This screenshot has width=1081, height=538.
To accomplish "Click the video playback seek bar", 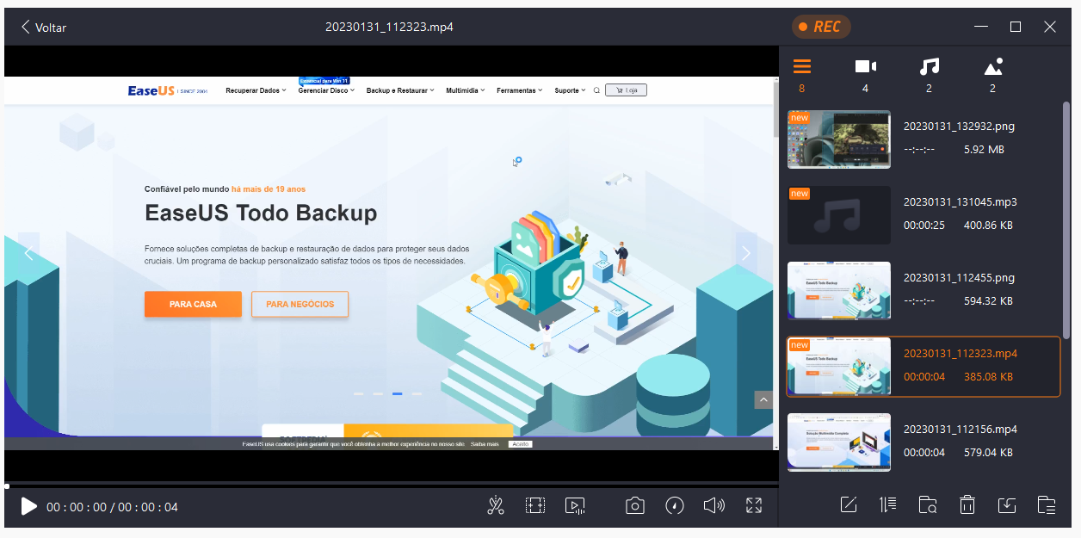I will 392,486.
